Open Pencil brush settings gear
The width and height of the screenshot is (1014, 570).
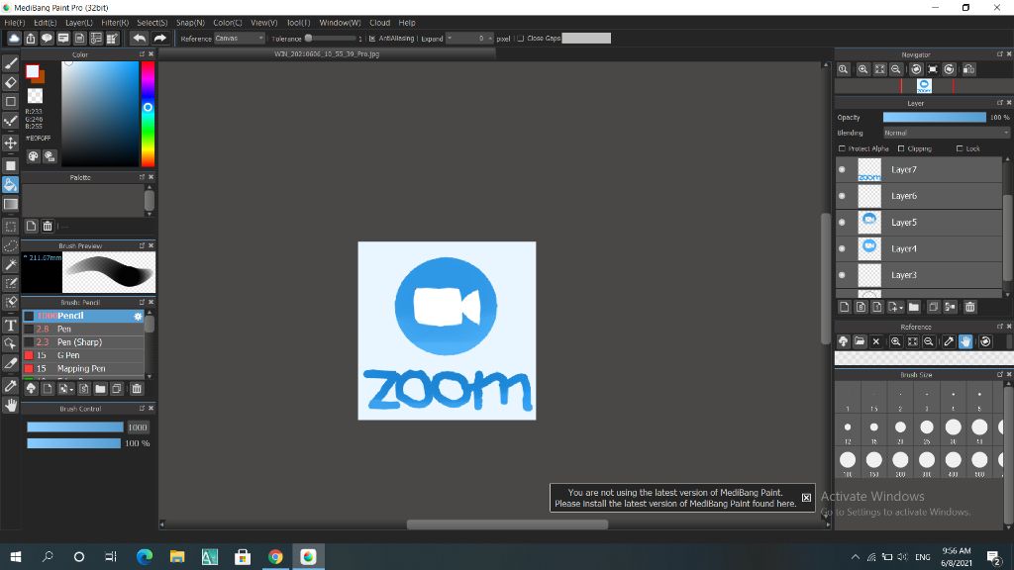pyautogui.click(x=137, y=316)
